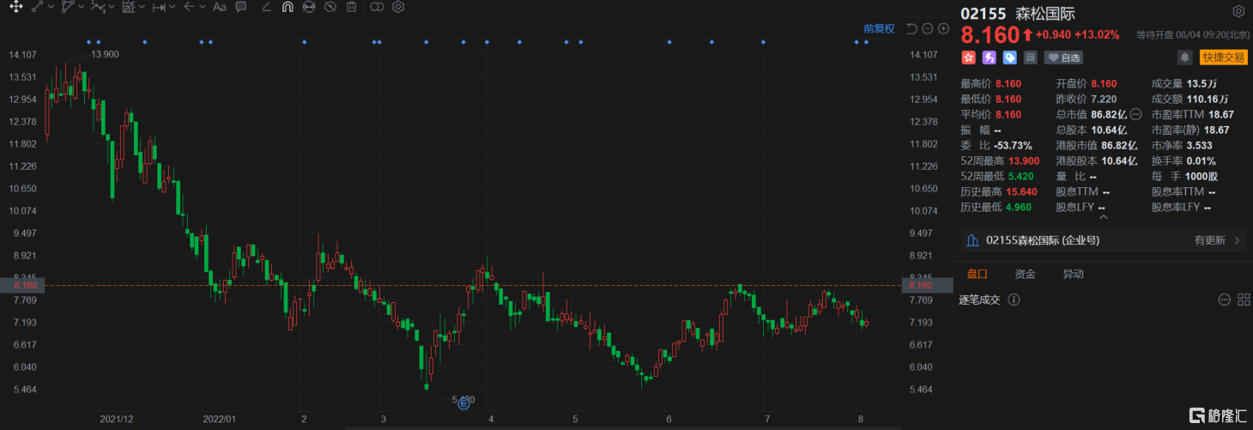
Task: Expand the 企业号 row chevron arrow
Action: tap(1238, 241)
